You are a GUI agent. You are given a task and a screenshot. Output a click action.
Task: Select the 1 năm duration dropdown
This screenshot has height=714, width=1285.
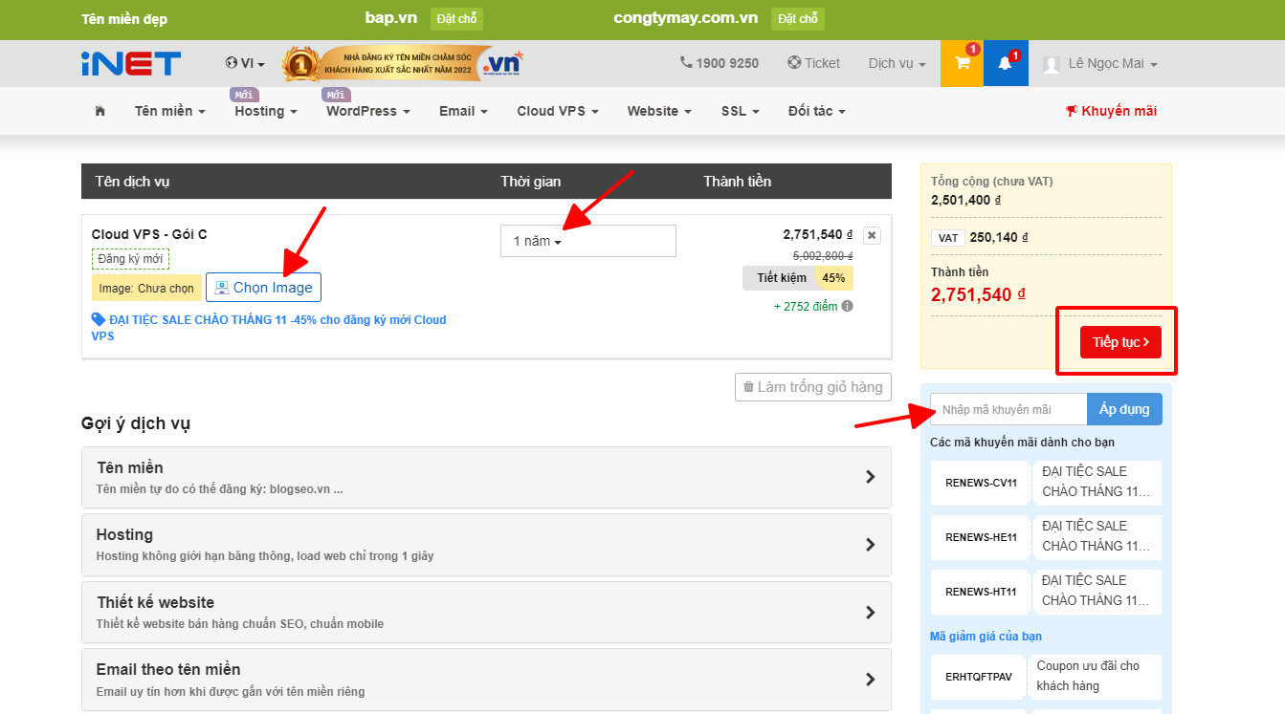pos(587,241)
